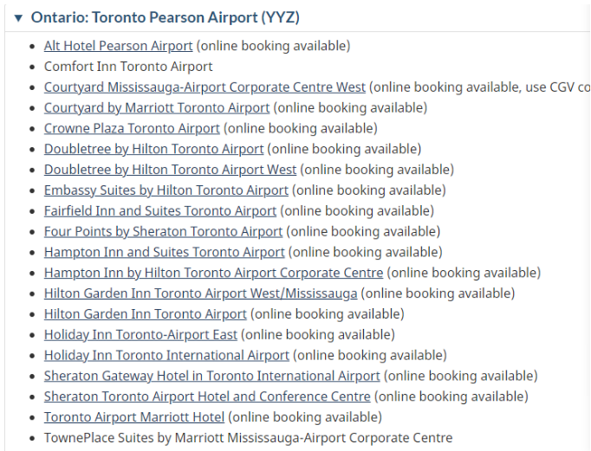Click the Comfort Inn Toronto Airport entry
The height and width of the screenshot is (451, 591).
pos(128,67)
